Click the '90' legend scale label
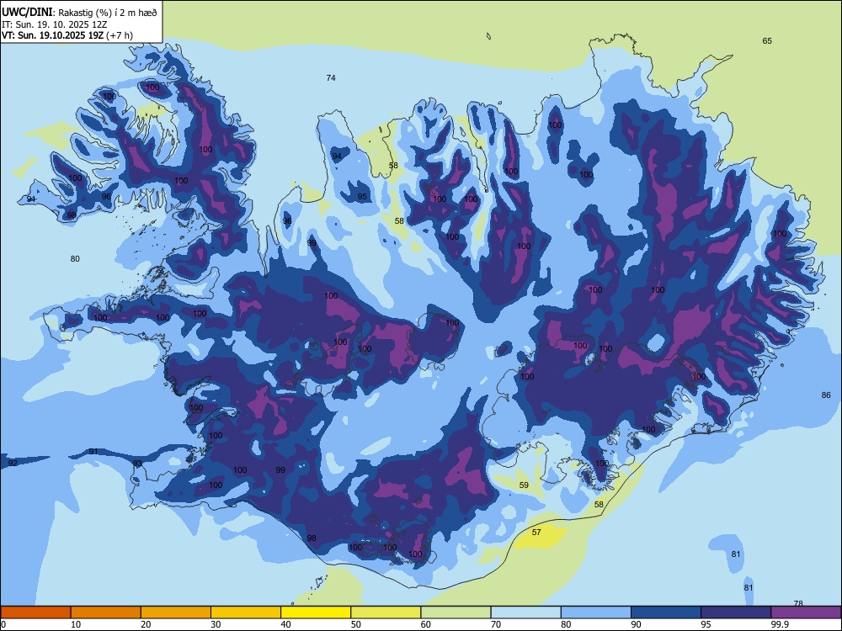Image resolution: width=842 pixels, height=631 pixels. coord(637,624)
